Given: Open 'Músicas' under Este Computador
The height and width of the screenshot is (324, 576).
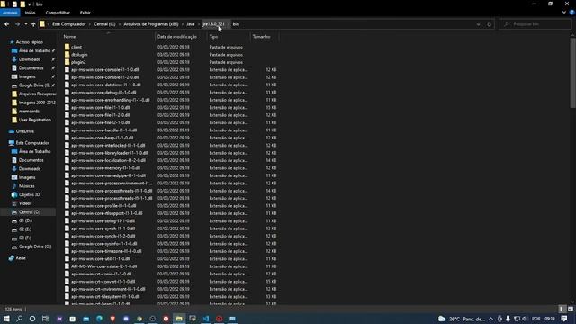Looking at the screenshot, I should (x=26, y=186).
